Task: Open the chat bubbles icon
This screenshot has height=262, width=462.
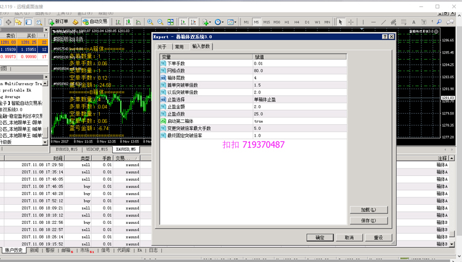Action: click(450, 22)
